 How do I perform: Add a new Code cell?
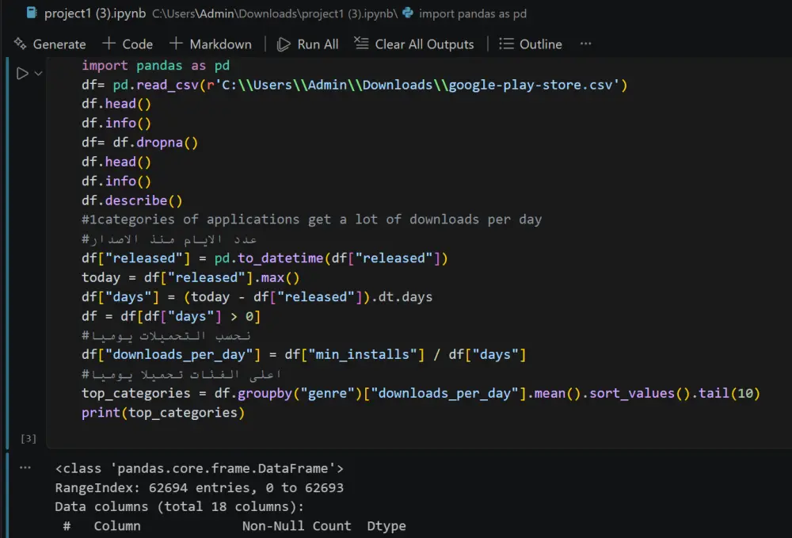[x=128, y=44]
